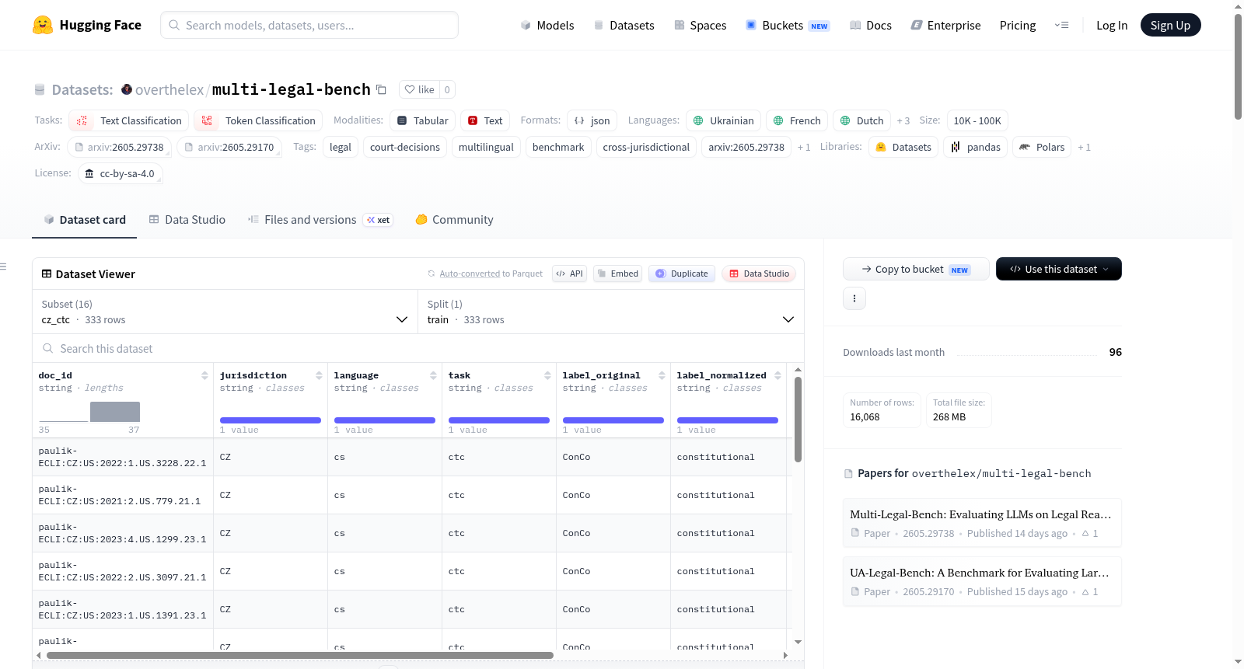Click the table horizontal scrollbar
The image size is (1244, 669).
tap(300, 655)
